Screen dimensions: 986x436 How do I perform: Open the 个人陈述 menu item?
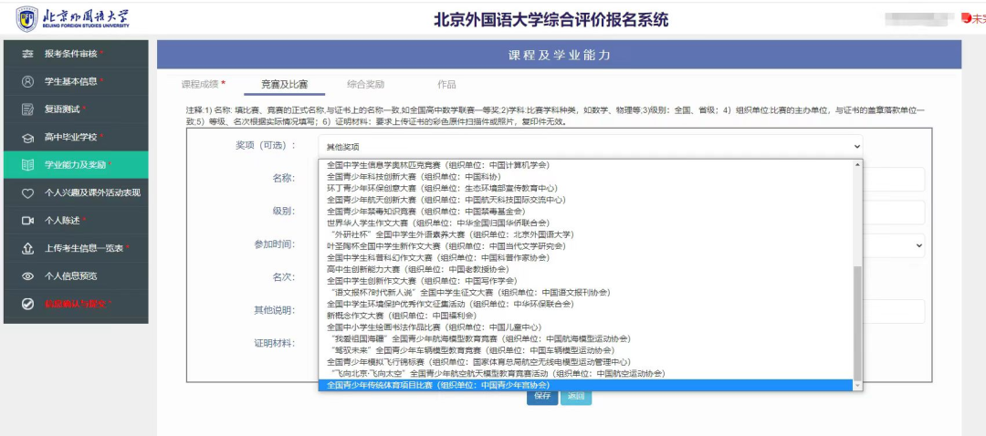point(76,221)
